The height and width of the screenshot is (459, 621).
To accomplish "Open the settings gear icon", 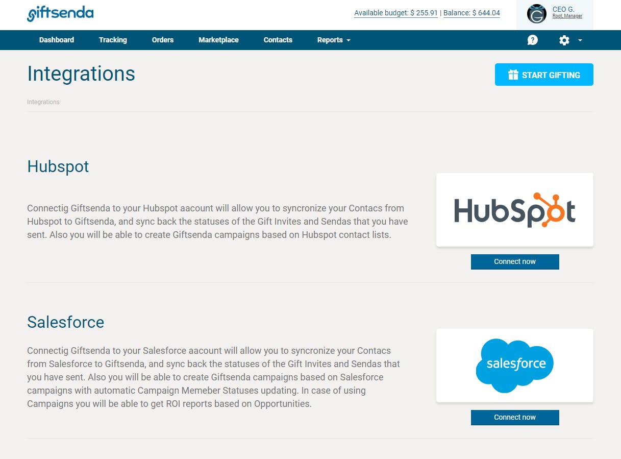I will click(564, 40).
